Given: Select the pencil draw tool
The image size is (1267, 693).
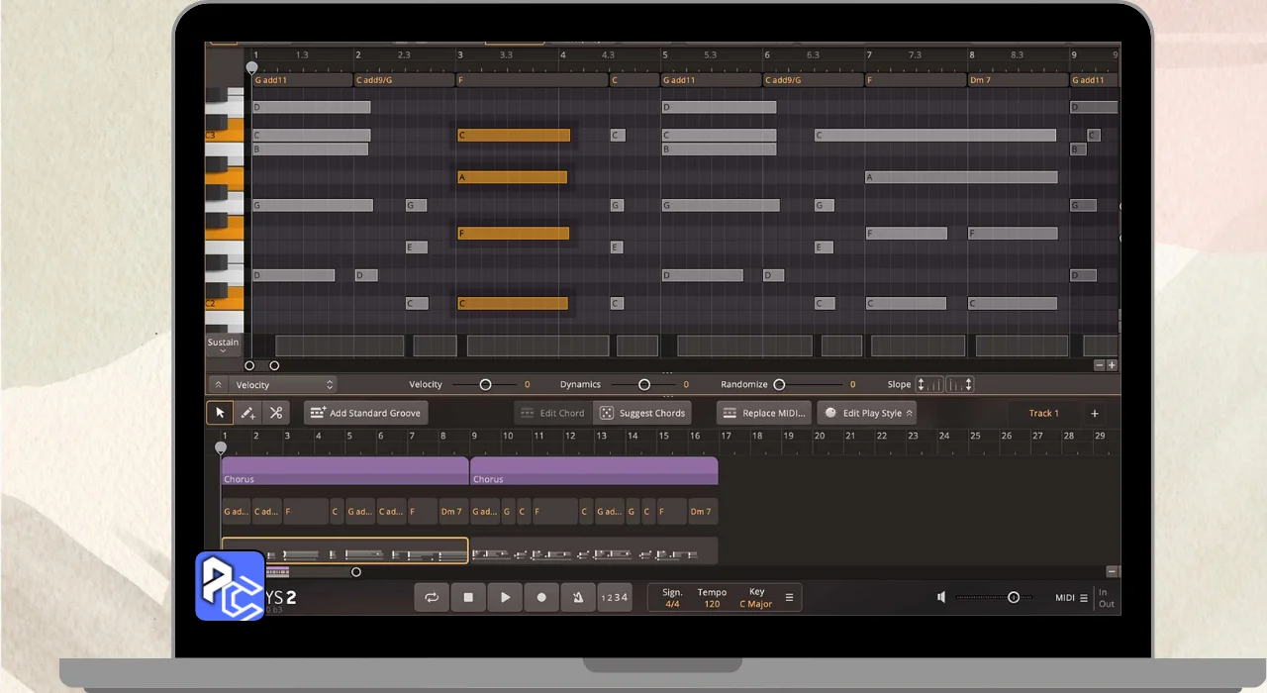Looking at the screenshot, I should point(248,413).
